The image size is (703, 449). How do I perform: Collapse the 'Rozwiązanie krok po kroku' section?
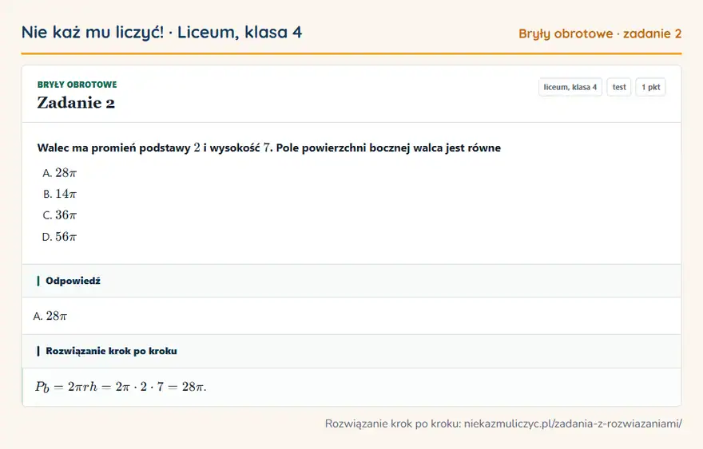[x=351, y=351]
